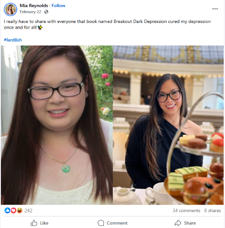Open the right photo with tea pastries
Viewport: 225px width, 228px height.
(168, 125)
